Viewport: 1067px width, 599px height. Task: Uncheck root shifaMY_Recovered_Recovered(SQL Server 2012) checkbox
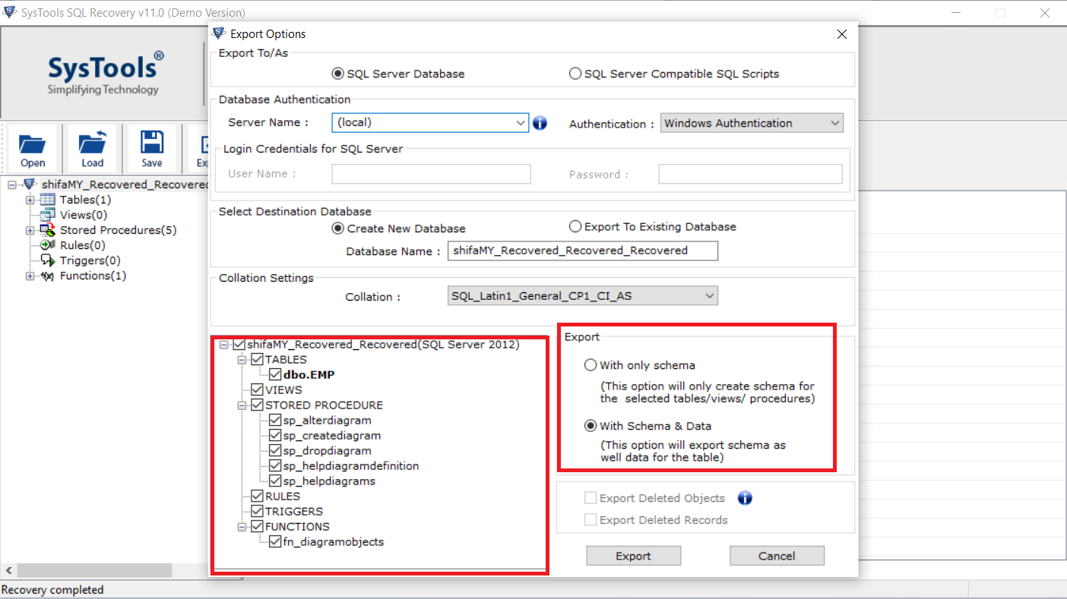[239, 345]
